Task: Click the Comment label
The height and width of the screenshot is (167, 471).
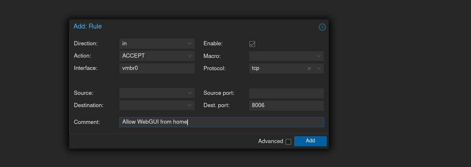Action: pos(87,122)
